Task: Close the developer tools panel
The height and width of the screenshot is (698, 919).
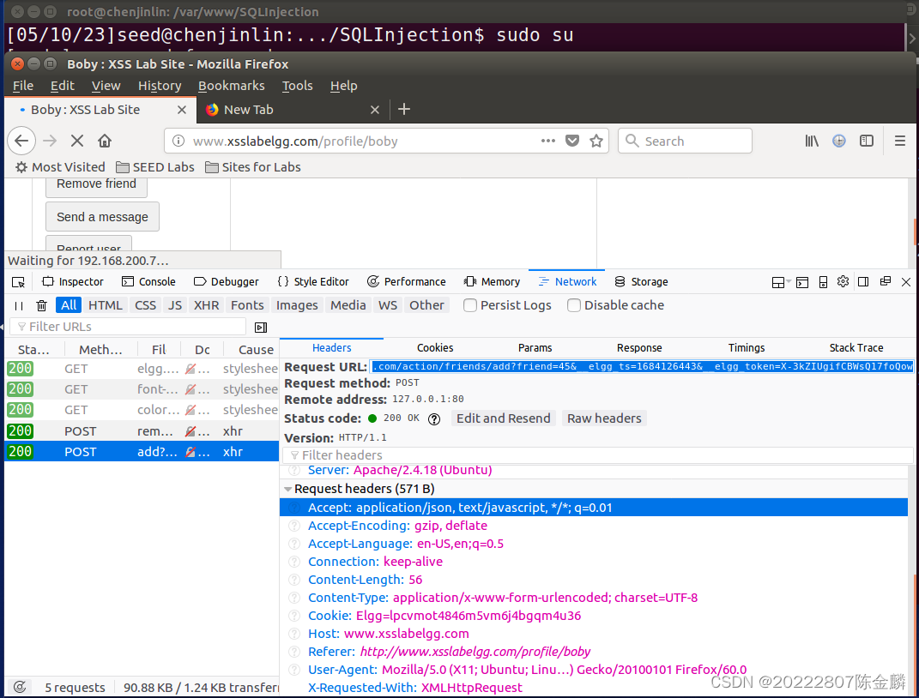Action: (906, 282)
